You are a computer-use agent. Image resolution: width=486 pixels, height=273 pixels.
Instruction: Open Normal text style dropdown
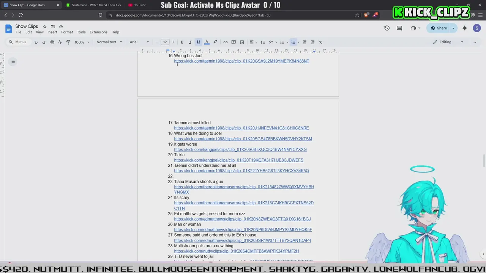[109, 42]
